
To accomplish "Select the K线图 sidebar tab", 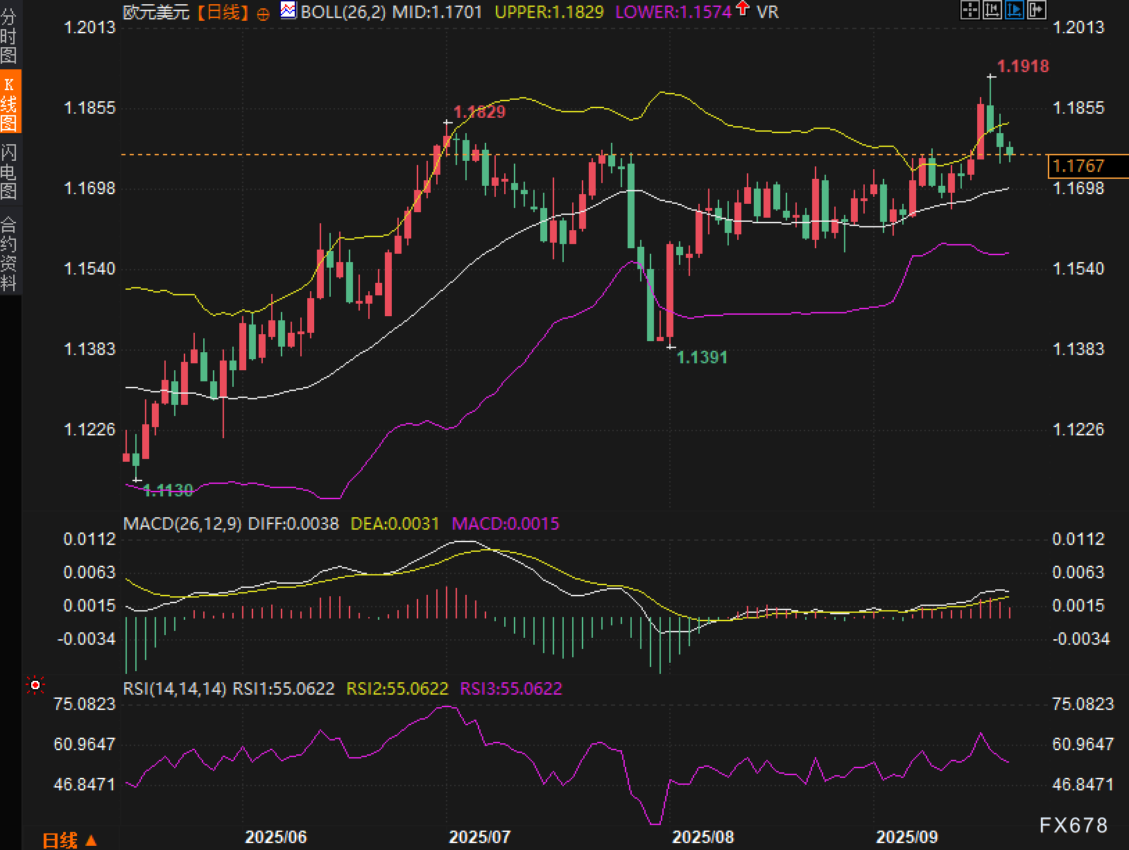I will point(9,103).
